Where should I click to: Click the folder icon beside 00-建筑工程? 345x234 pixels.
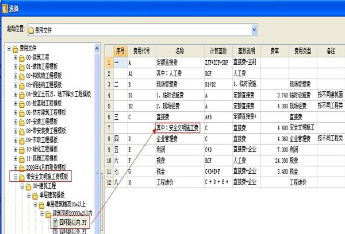click(21, 57)
